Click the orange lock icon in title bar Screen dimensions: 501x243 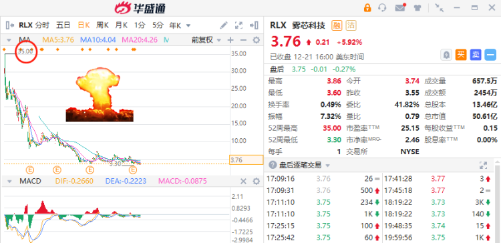(367, 7)
